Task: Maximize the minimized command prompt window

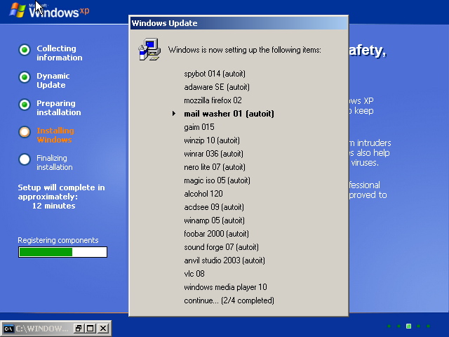Action: [x=91, y=329]
